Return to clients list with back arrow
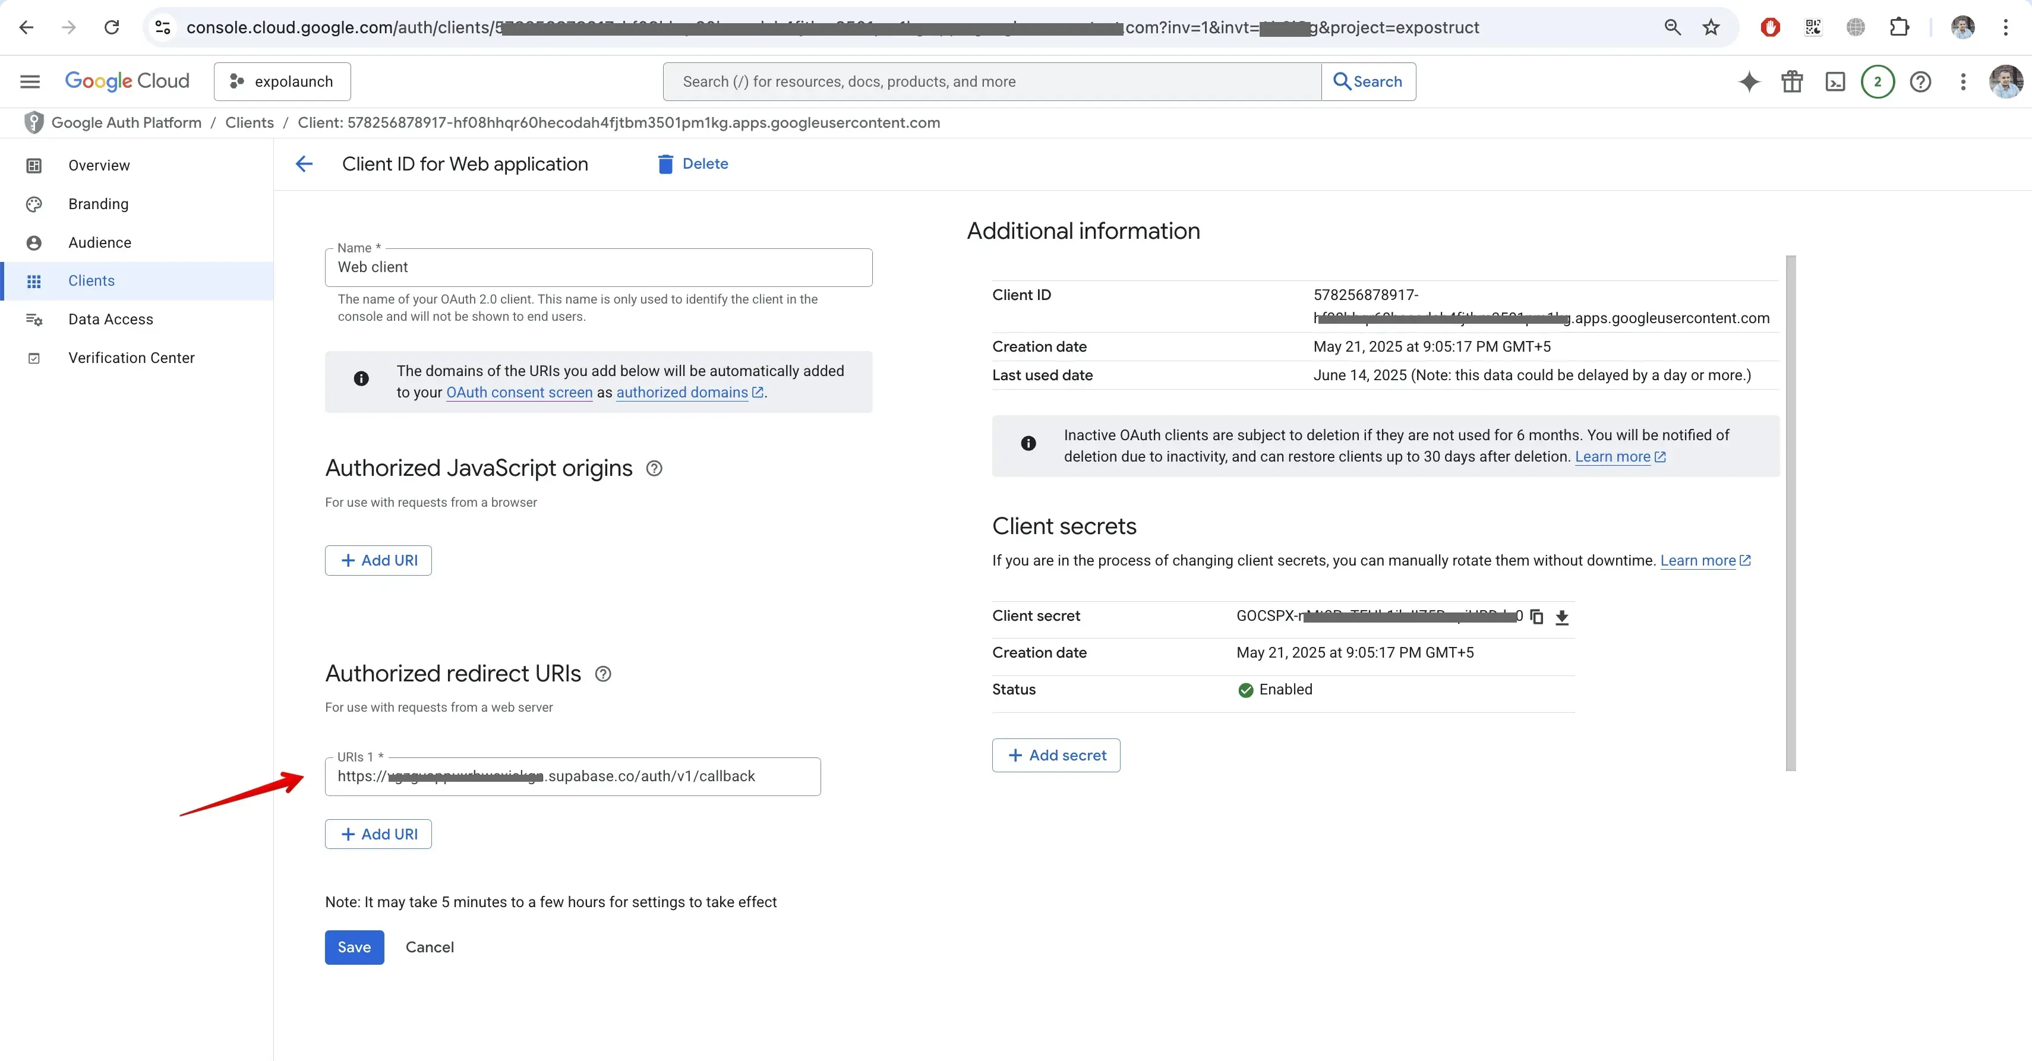This screenshot has height=1061, width=2032. (x=304, y=164)
